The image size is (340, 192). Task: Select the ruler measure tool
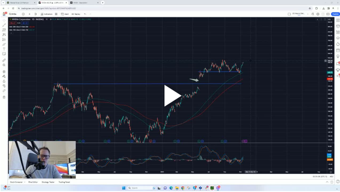click(4, 60)
